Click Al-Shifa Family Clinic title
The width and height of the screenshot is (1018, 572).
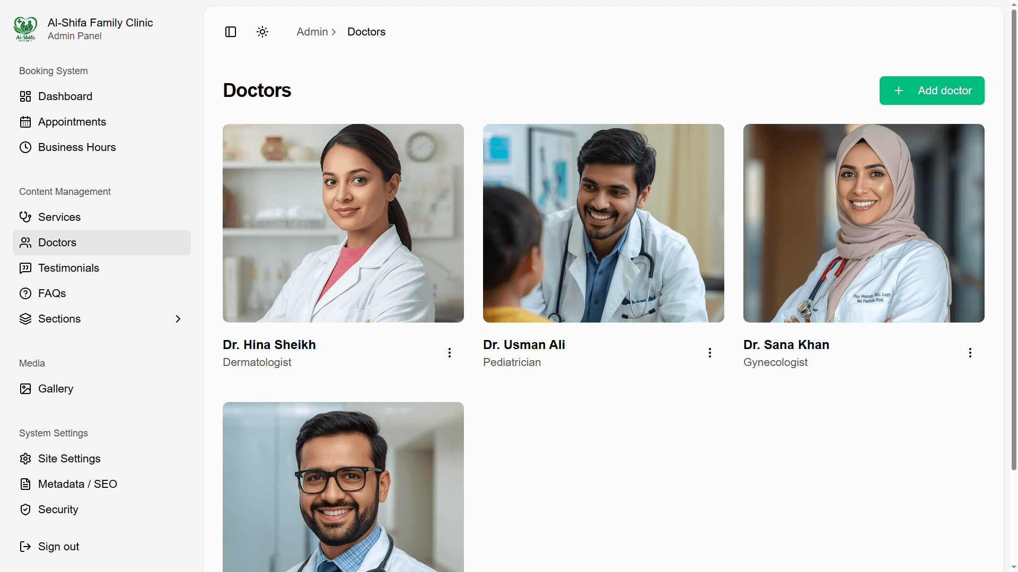100,23
